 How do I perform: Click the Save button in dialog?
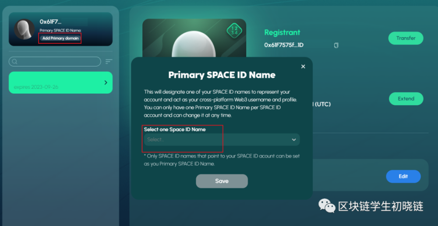click(222, 181)
